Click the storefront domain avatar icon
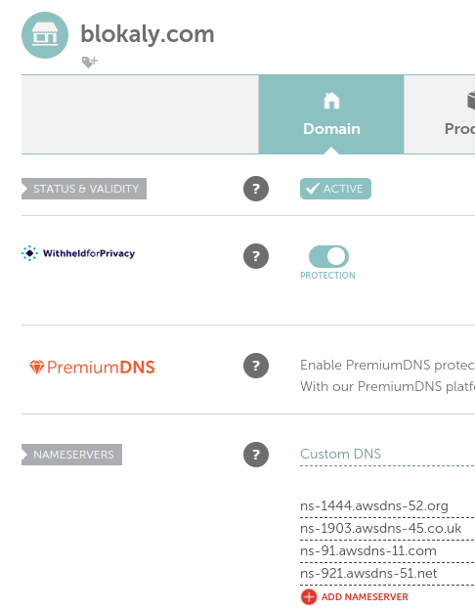 point(45,35)
